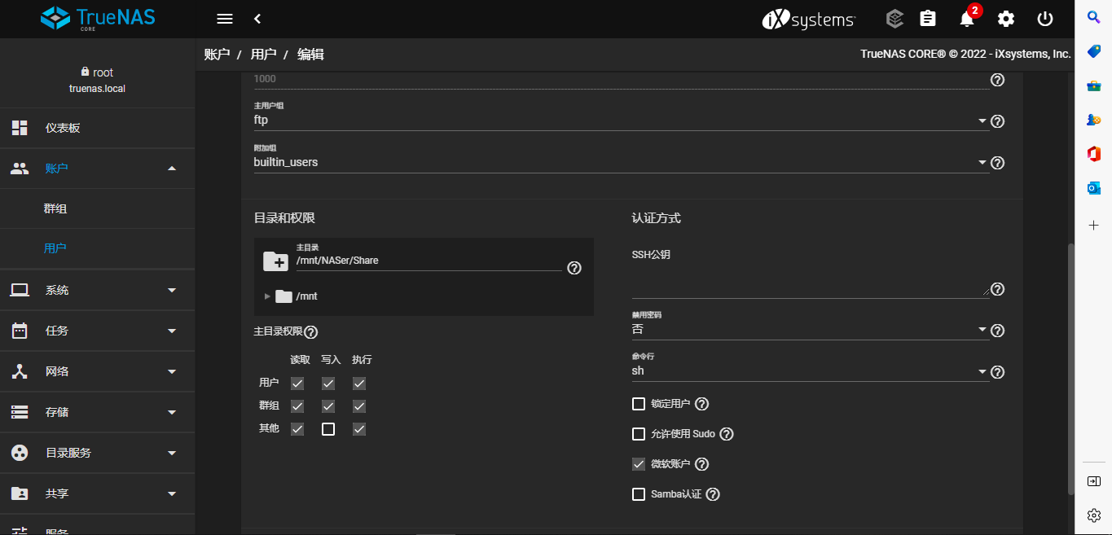Click help icon next to 锁定用户

(701, 404)
